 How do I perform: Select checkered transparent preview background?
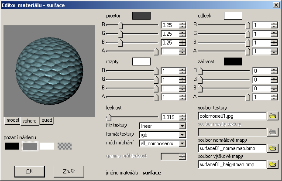pos(65,146)
